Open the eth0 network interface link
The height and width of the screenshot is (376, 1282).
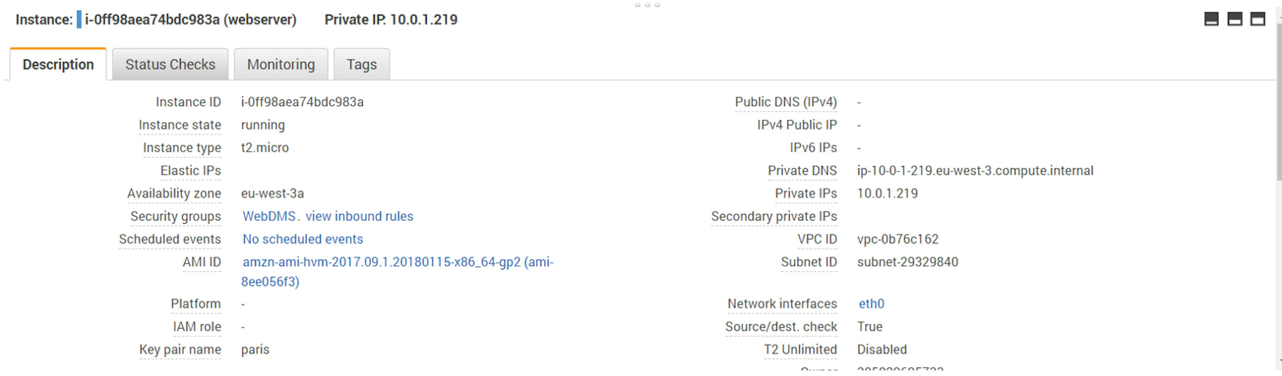[871, 304]
